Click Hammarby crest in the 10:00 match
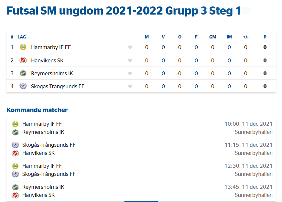282x202 pixels. (15, 124)
